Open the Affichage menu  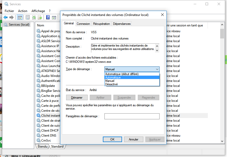click(x=38, y=11)
